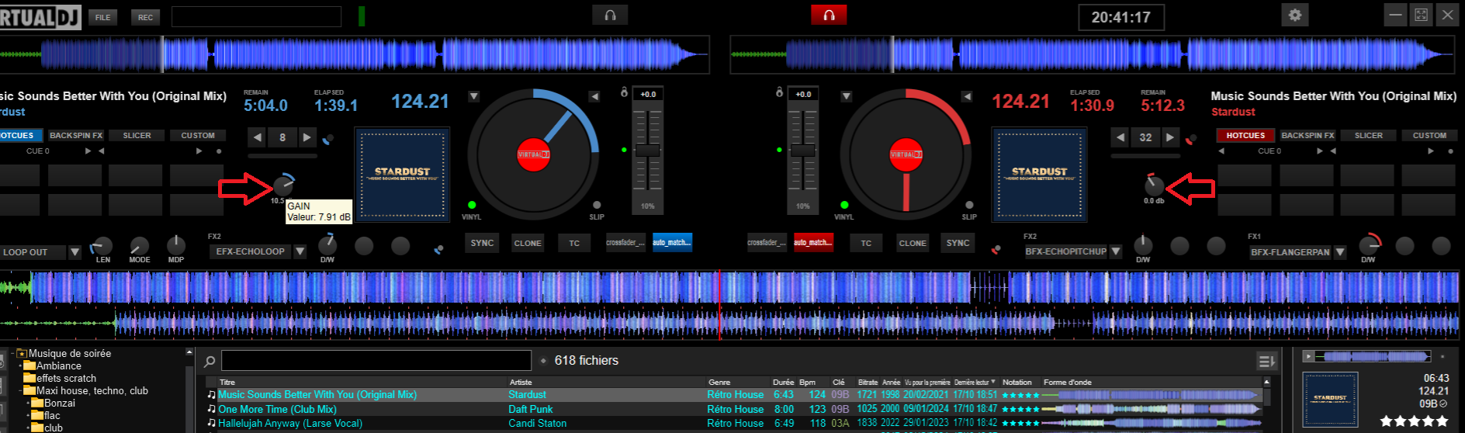Viewport: 1465px width, 433px height.
Task: Click the left deck Stardust album cover
Action: pos(402,175)
